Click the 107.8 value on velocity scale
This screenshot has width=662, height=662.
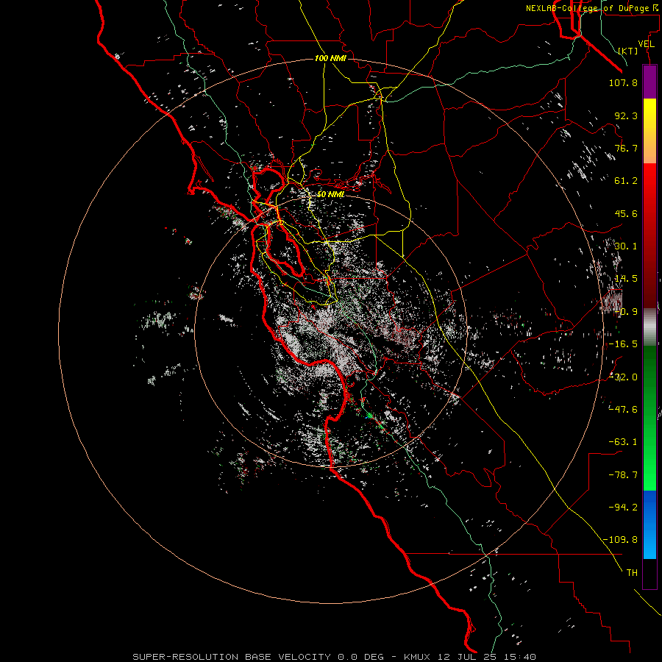623,82
